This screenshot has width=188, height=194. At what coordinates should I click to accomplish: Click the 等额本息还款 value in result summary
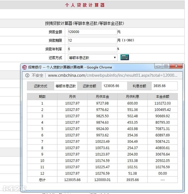click(x=65, y=86)
